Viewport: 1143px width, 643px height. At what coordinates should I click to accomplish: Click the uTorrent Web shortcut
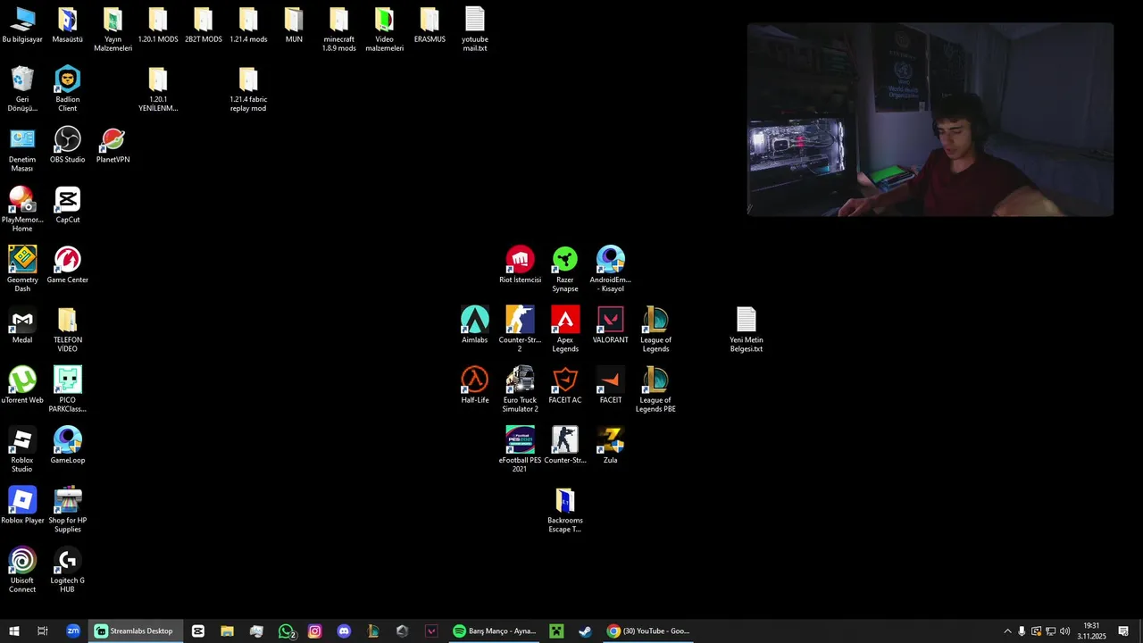[x=22, y=385]
